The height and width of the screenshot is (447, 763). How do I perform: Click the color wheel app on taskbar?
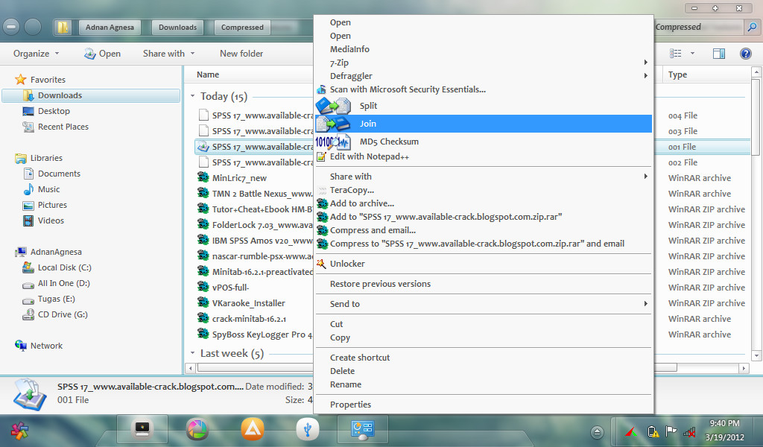(x=197, y=429)
